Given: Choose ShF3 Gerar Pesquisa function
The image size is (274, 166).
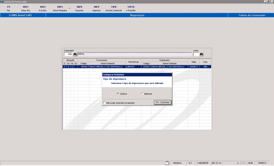Looking at the screenshot, I should coord(60,9).
